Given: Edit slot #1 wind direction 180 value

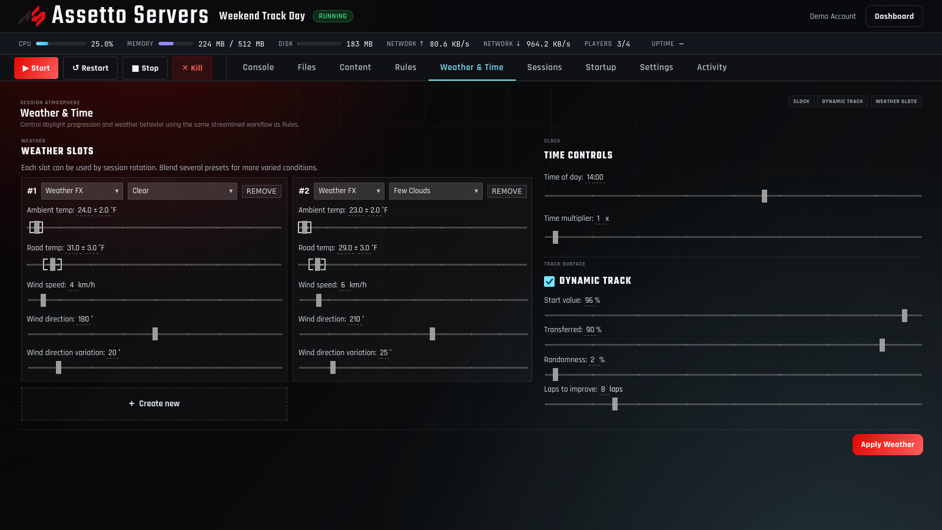Looking at the screenshot, I should [84, 319].
